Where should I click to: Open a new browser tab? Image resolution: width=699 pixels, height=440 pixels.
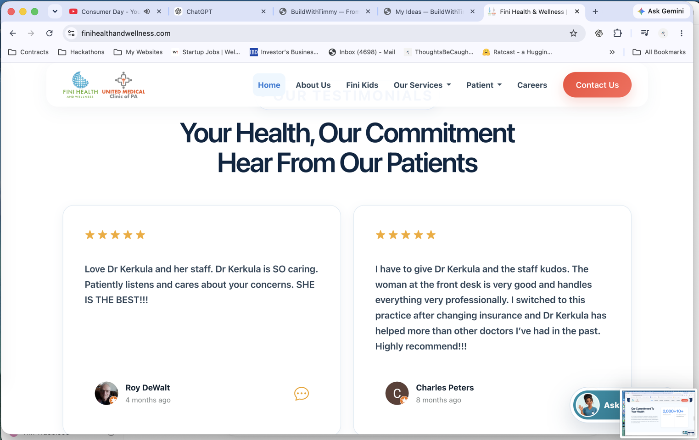coord(595,11)
